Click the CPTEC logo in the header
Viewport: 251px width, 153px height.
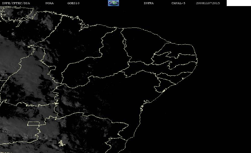tap(113, 3)
